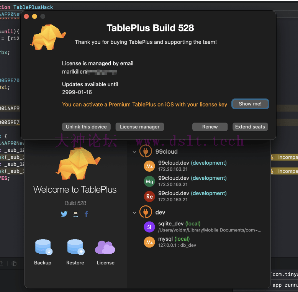Click the marlkiller email text

click(89, 72)
